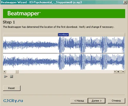Zoom out the waveform with minus button
The image size is (128, 106).
(123, 72)
